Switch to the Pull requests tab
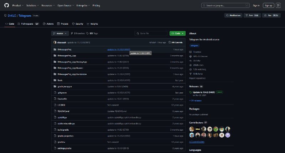 28,24
